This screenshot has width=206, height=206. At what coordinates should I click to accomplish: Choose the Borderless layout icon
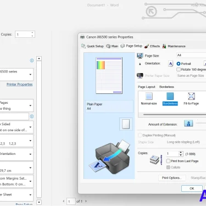click(170, 96)
